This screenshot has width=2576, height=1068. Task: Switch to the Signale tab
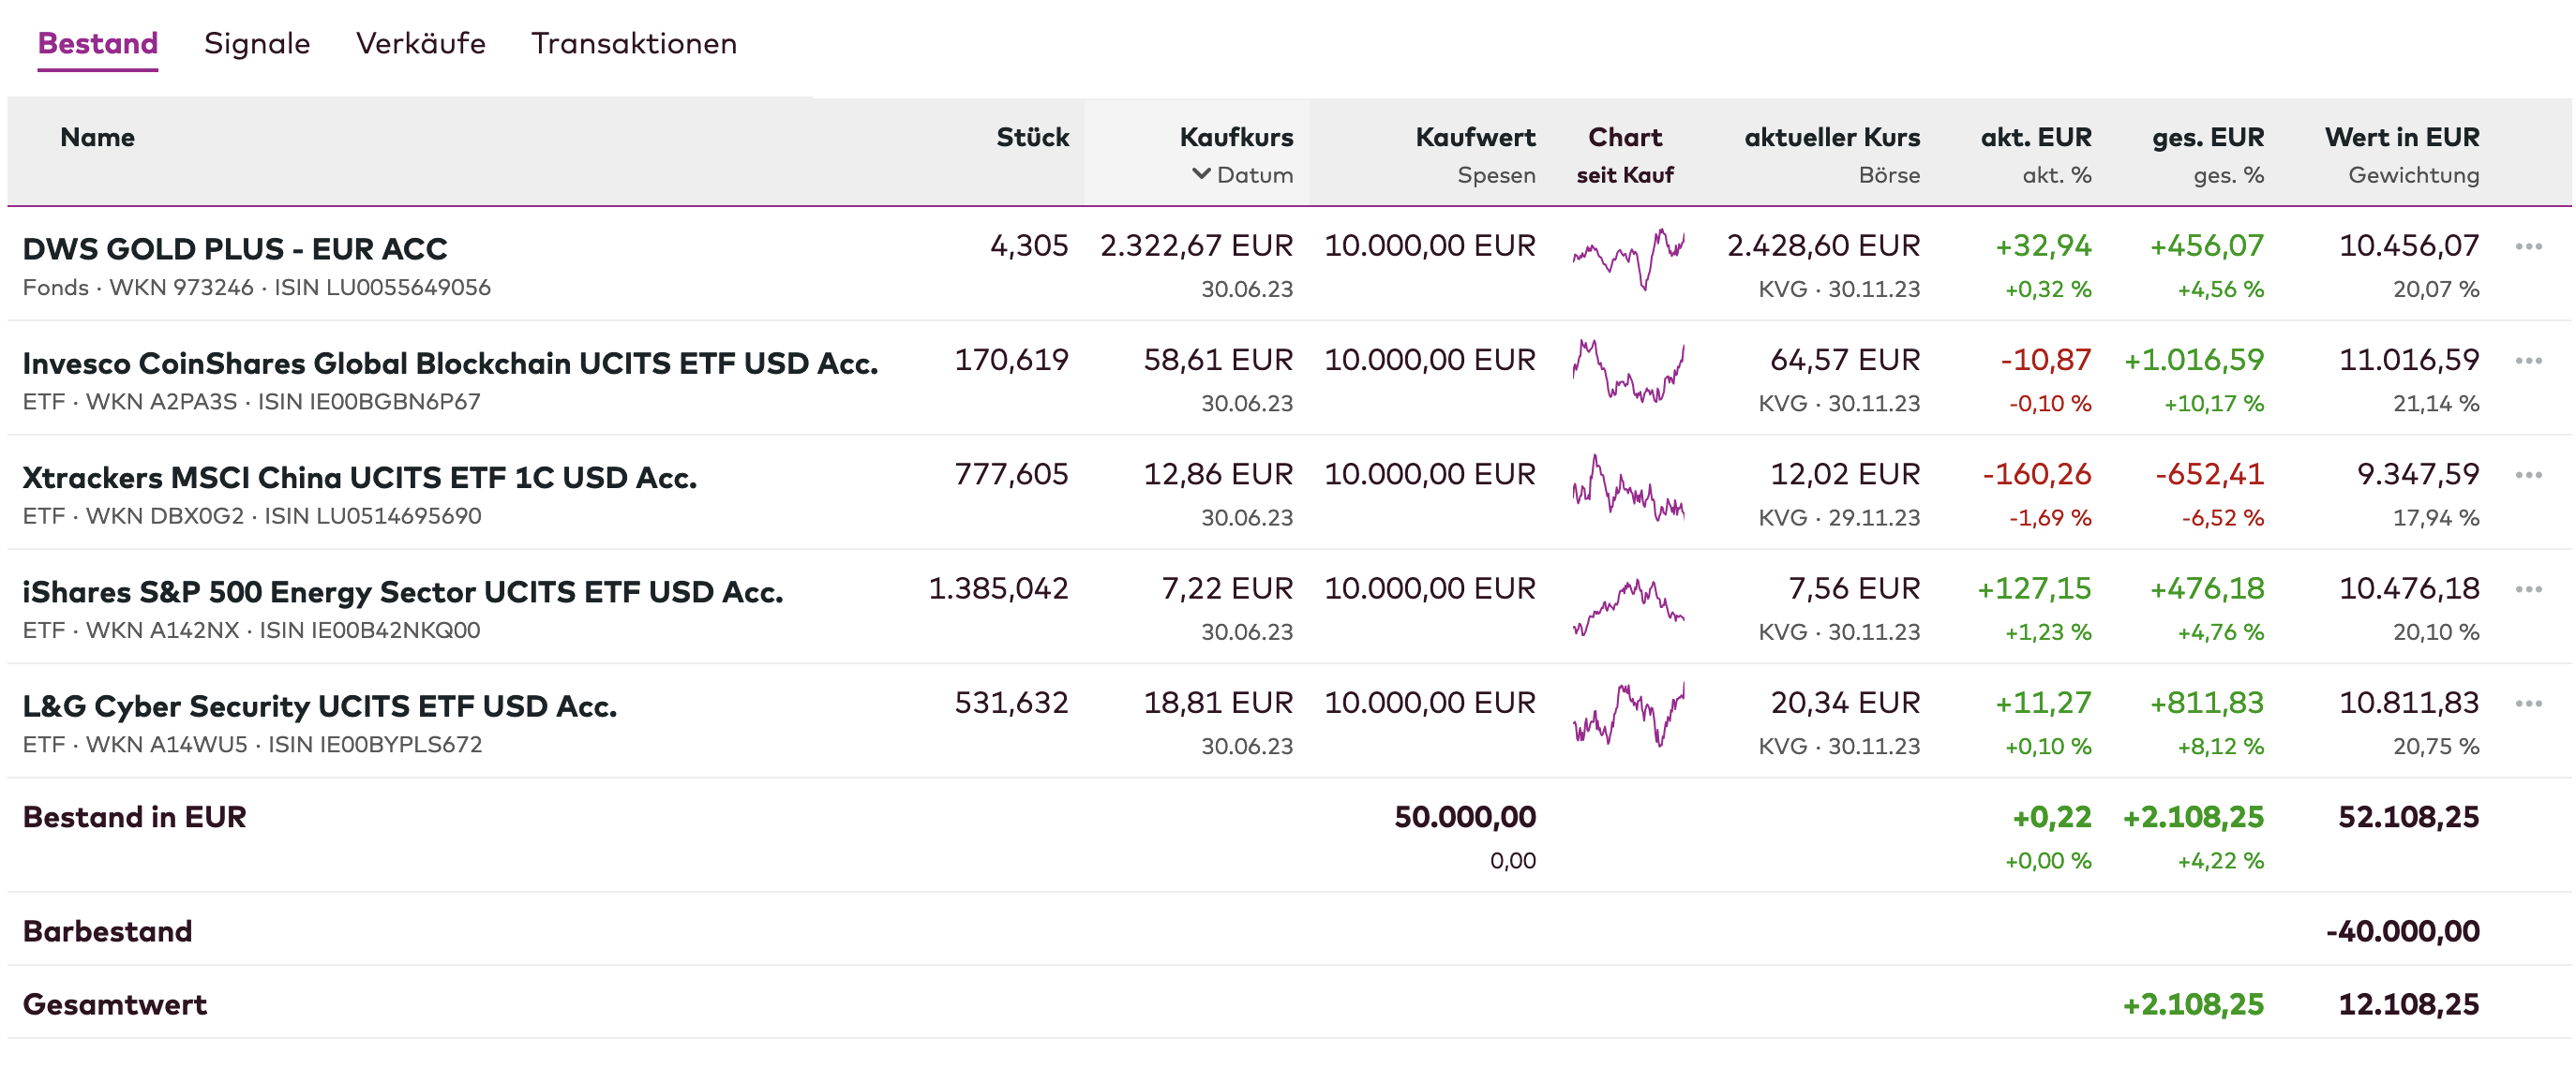(x=257, y=44)
